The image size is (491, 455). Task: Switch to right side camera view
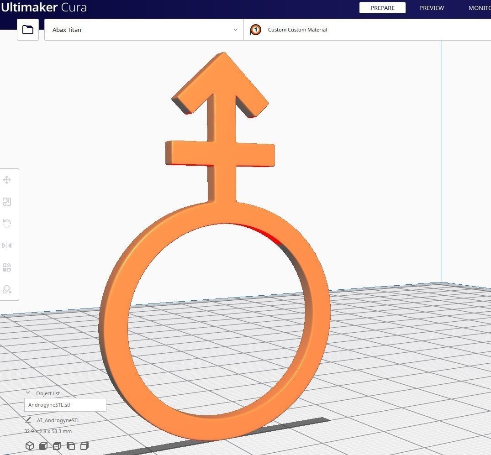[x=84, y=445]
